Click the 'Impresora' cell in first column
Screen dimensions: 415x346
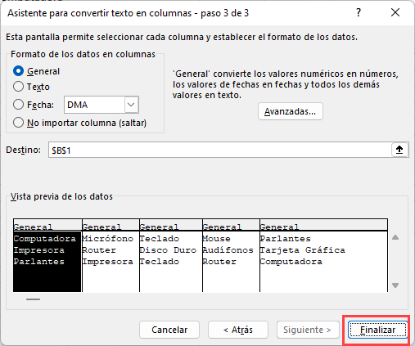coord(39,250)
